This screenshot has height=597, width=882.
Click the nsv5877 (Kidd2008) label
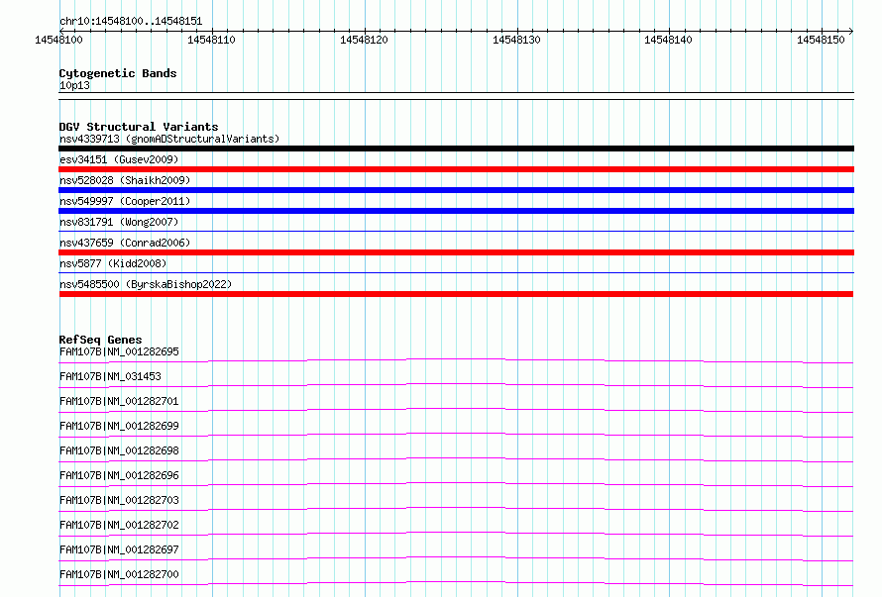tap(113, 263)
